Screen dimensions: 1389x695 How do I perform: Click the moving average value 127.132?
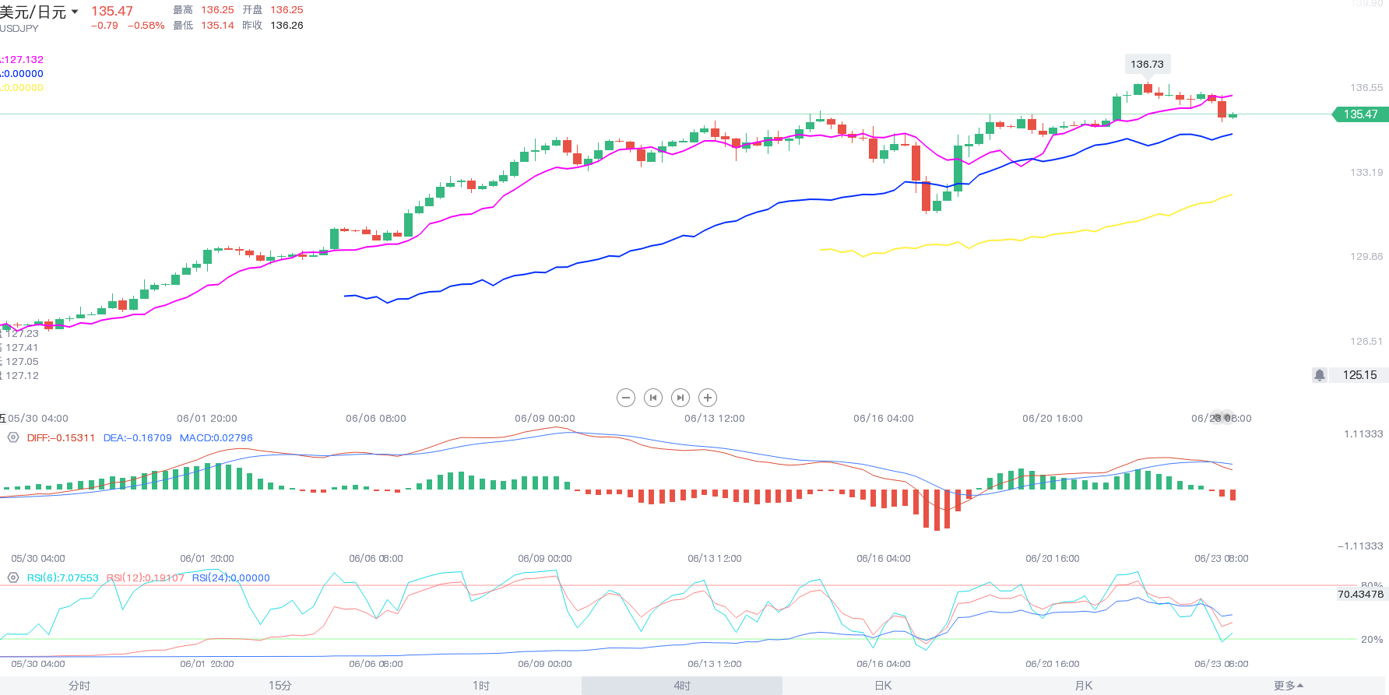coord(23,60)
